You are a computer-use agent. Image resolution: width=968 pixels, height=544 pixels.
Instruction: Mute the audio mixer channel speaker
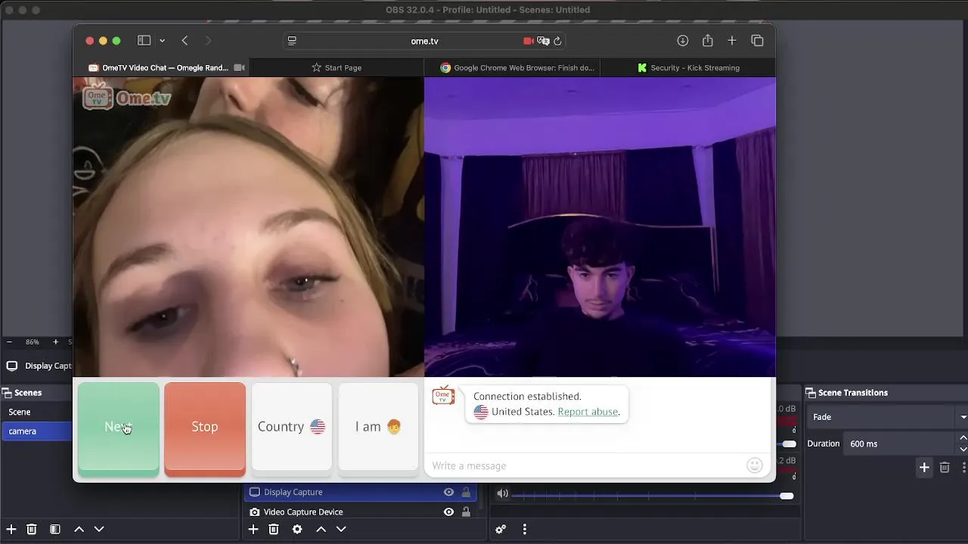tap(502, 494)
